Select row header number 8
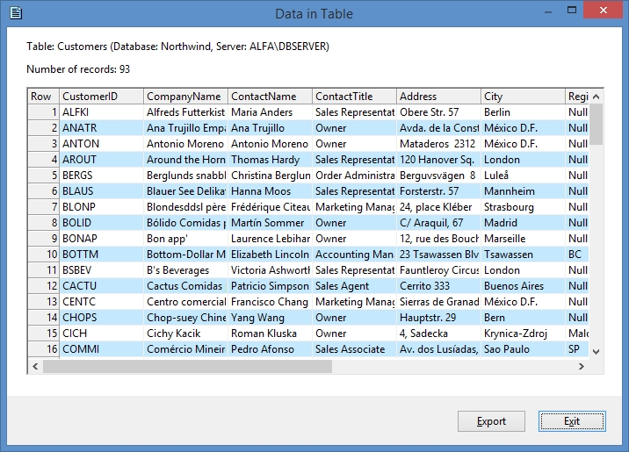 43,223
